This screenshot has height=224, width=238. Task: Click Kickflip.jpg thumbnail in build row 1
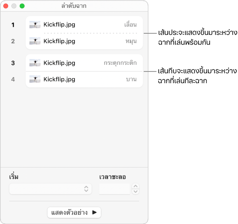pyautogui.click(x=35, y=25)
